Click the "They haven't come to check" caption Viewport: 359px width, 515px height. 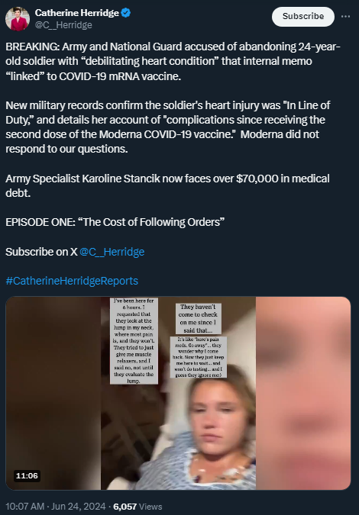tap(199, 319)
